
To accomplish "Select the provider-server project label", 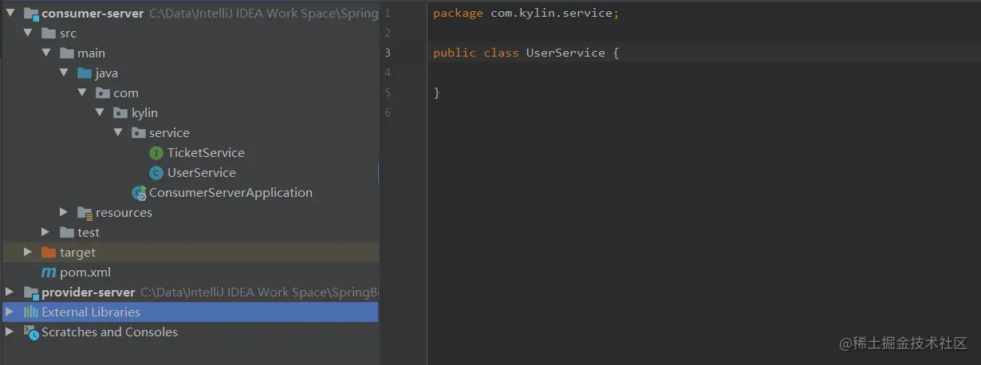I will [x=89, y=292].
